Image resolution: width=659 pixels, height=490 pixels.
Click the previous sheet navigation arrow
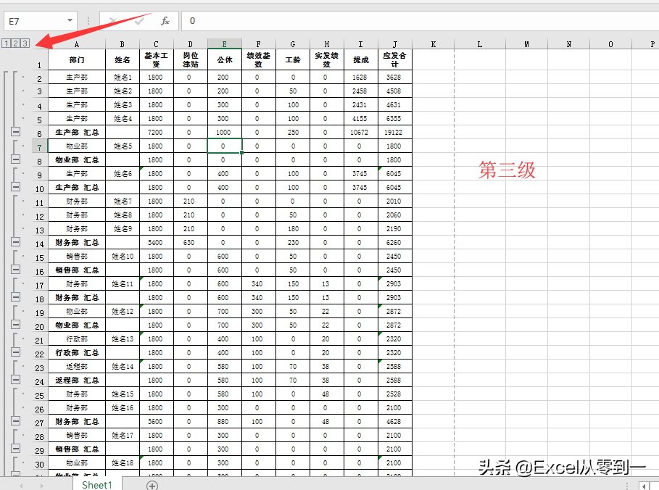21,486
